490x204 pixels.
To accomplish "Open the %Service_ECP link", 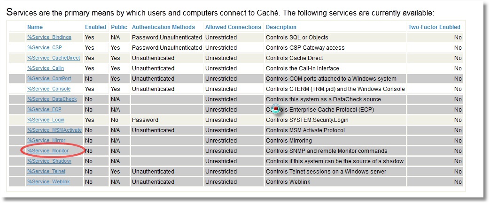I will point(44,110).
